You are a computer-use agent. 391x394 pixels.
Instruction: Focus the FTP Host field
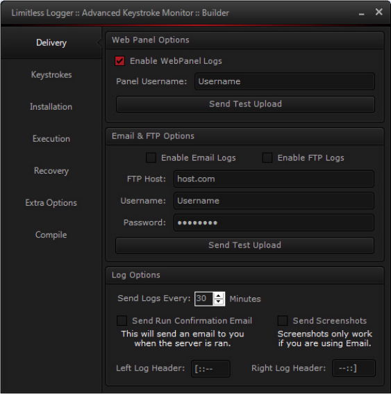pyautogui.click(x=274, y=179)
